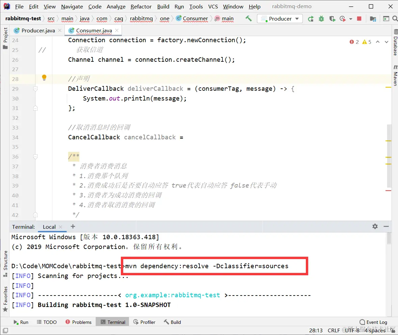Open the Event Log

point(373,322)
